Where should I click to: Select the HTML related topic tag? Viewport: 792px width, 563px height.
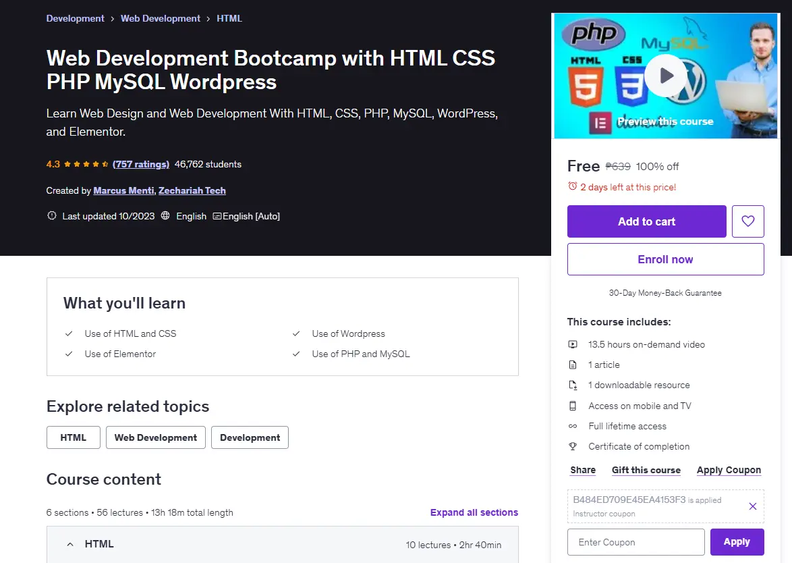click(x=74, y=437)
